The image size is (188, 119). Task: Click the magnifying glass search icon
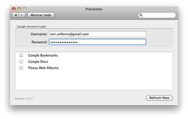[141, 15]
